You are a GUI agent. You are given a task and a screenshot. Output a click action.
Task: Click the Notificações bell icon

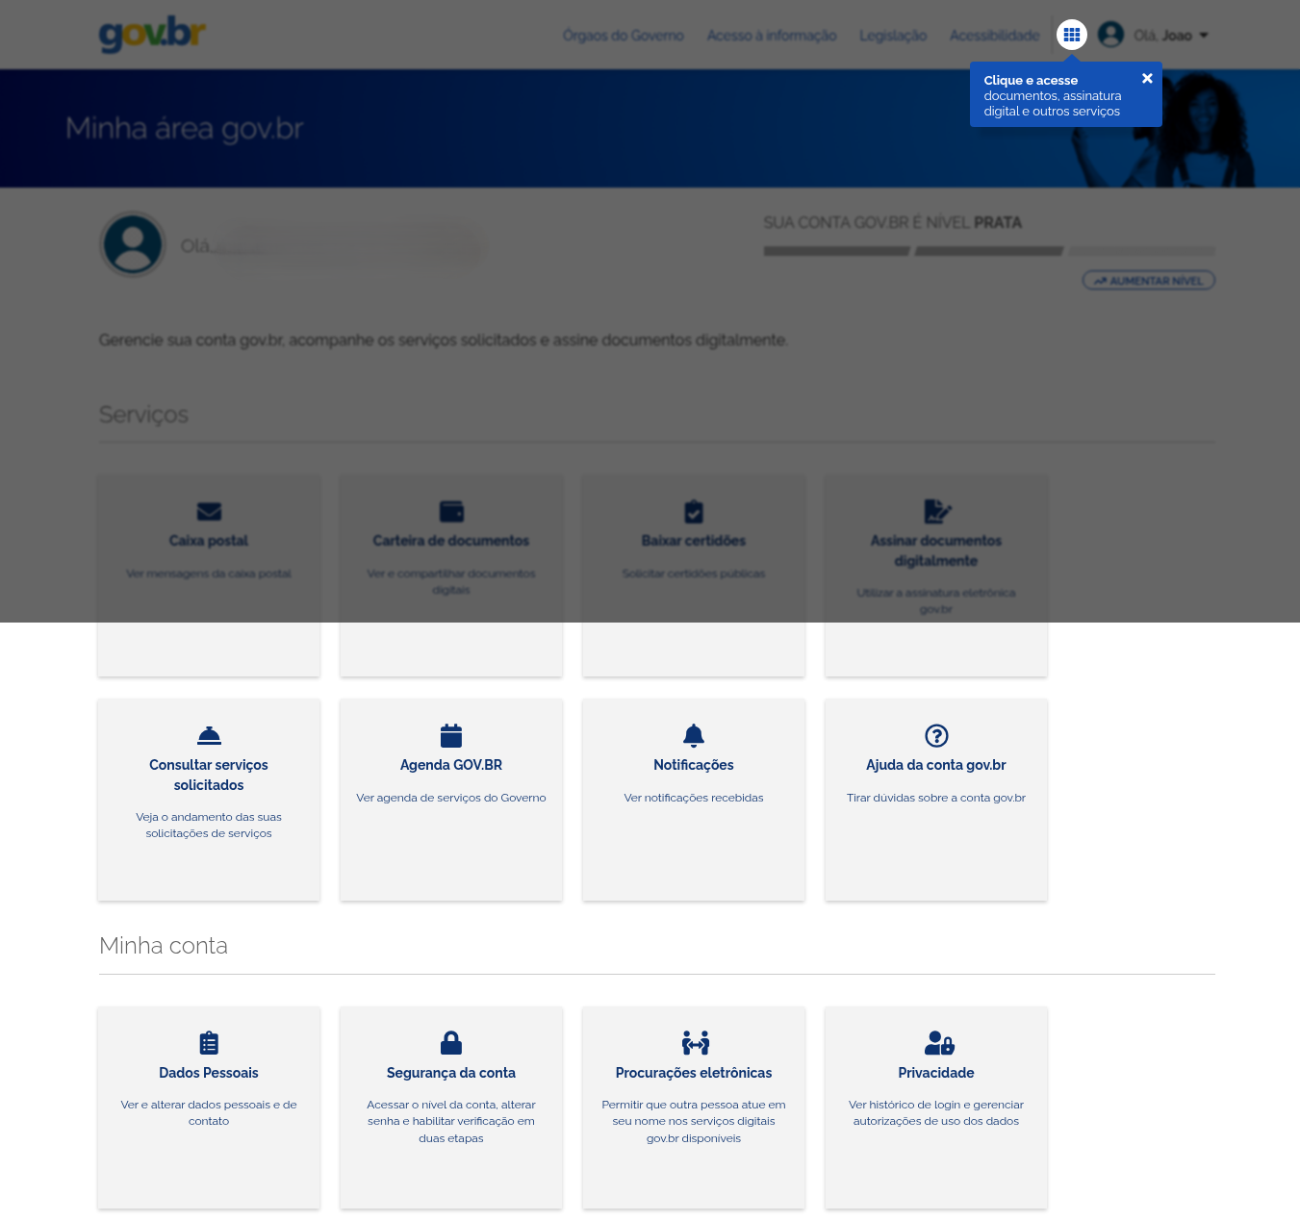tap(693, 735)
